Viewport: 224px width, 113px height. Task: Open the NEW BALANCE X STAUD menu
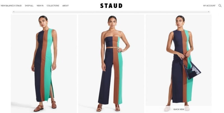11,6
